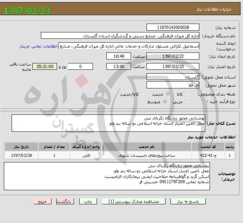Click validity date field 1397/02/23

pyautogui.click(x=173, y=67)
